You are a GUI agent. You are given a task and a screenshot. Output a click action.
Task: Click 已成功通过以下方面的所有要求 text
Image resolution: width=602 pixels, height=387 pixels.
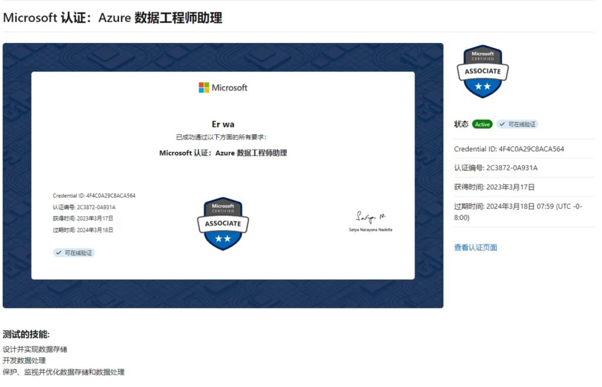coord(221,137)
